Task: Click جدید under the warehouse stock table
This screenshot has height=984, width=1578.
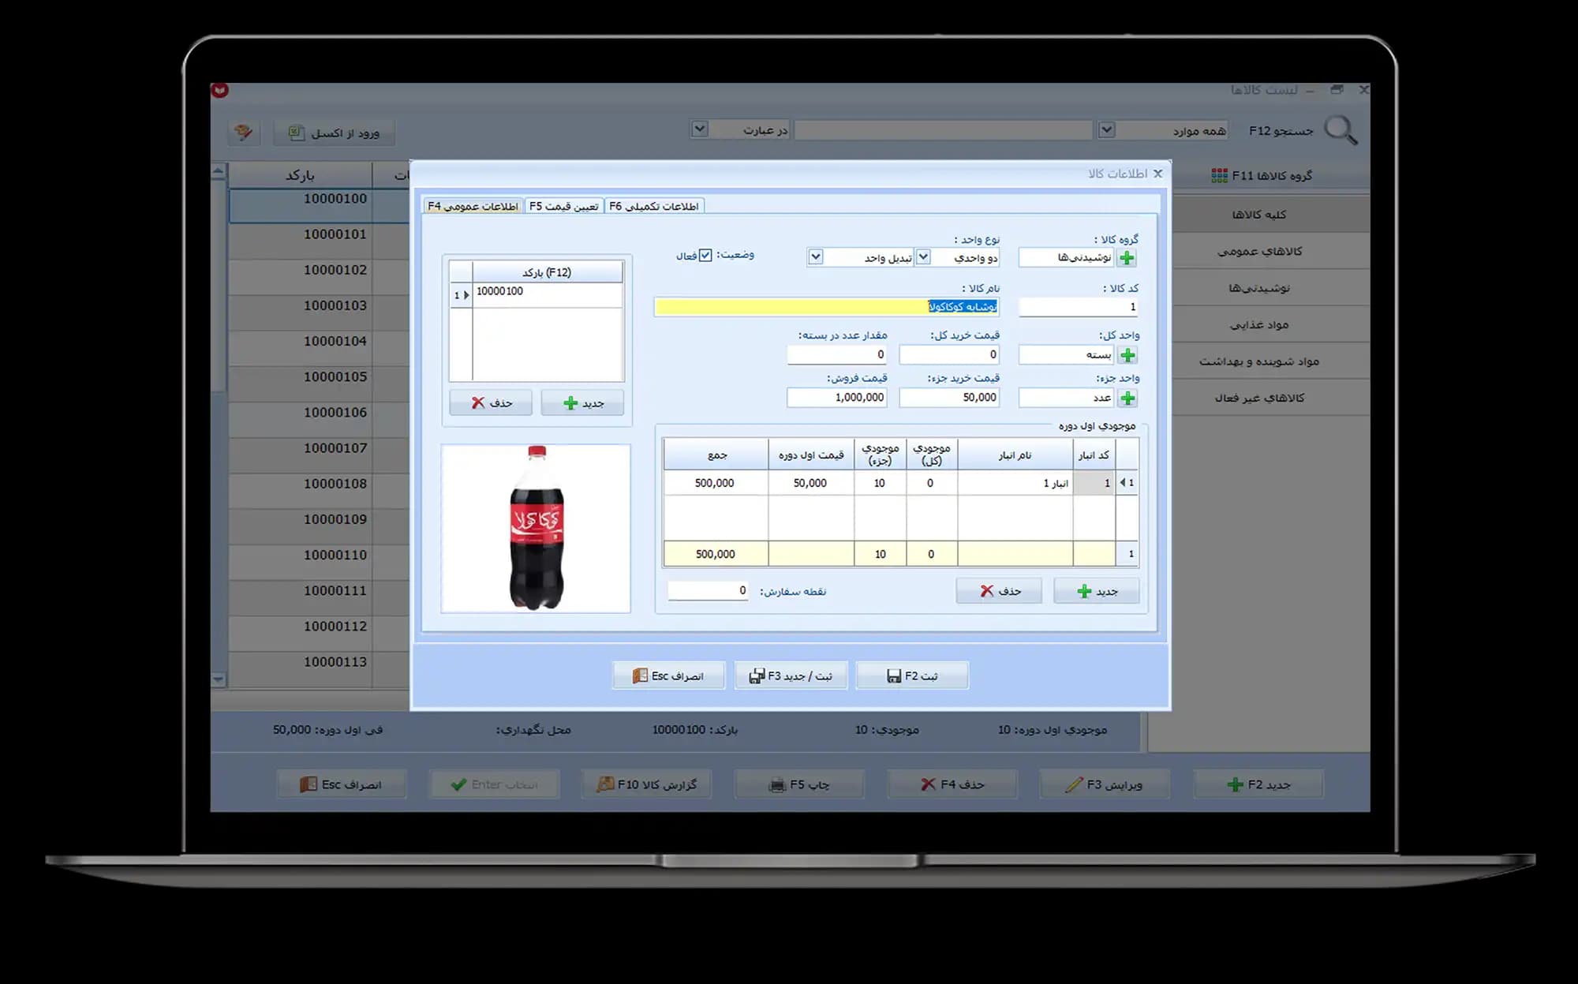Action: [x=1097, y=591]
